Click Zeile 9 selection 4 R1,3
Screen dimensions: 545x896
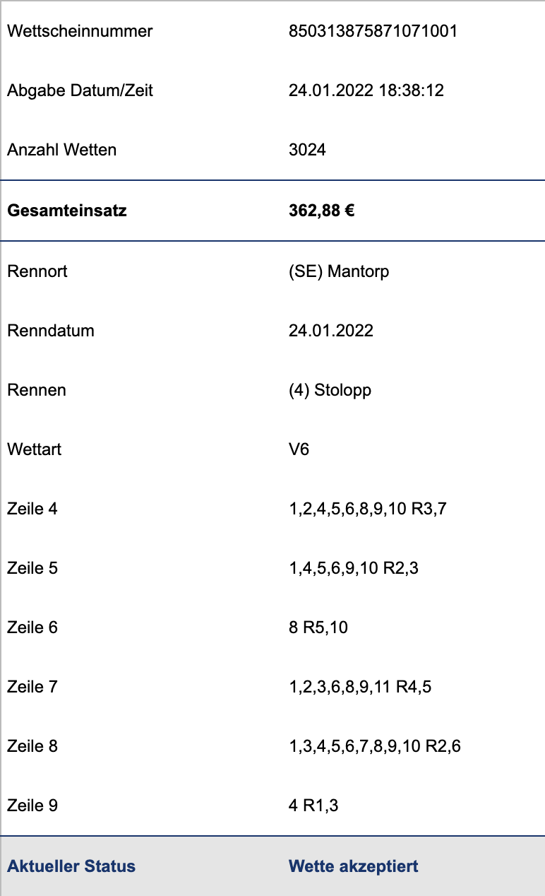click(313, 806)
